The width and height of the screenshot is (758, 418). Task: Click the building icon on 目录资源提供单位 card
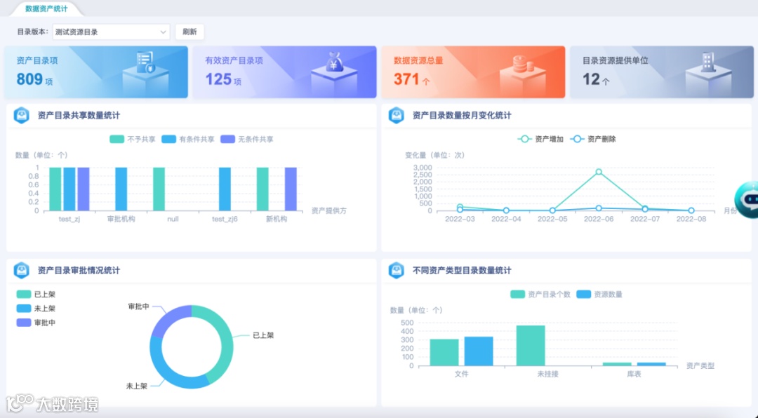pos(707,62)
